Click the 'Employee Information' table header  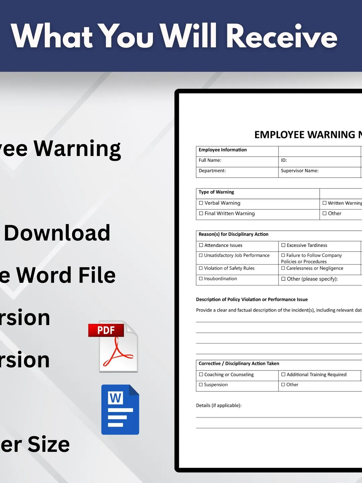(x=223, y=150)
